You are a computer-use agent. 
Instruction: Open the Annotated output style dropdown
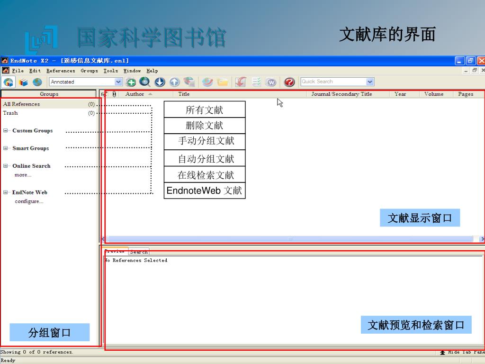click(118, 82)
